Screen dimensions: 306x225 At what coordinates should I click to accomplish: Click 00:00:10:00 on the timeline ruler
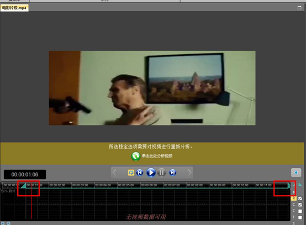[240, 185]
